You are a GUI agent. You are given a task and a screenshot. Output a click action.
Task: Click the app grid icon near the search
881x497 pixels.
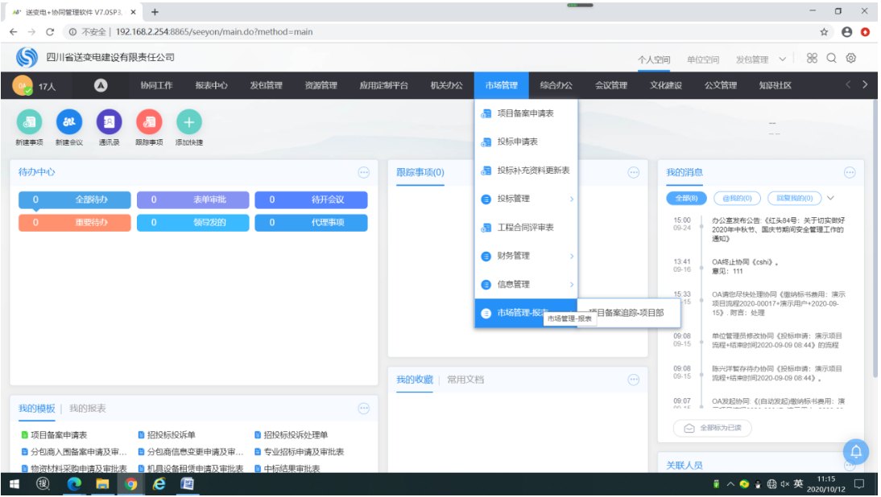click(x=810, y=59)
